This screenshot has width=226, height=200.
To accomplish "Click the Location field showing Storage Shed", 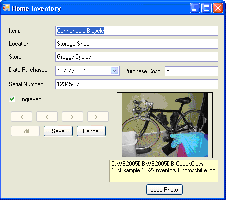I will tap(137, 44).
